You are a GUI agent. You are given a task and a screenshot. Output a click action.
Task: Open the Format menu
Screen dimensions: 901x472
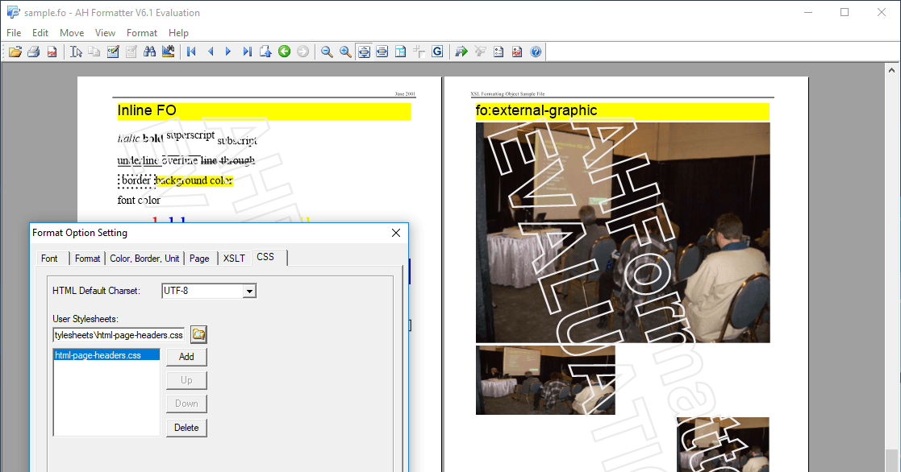[141, 33]
